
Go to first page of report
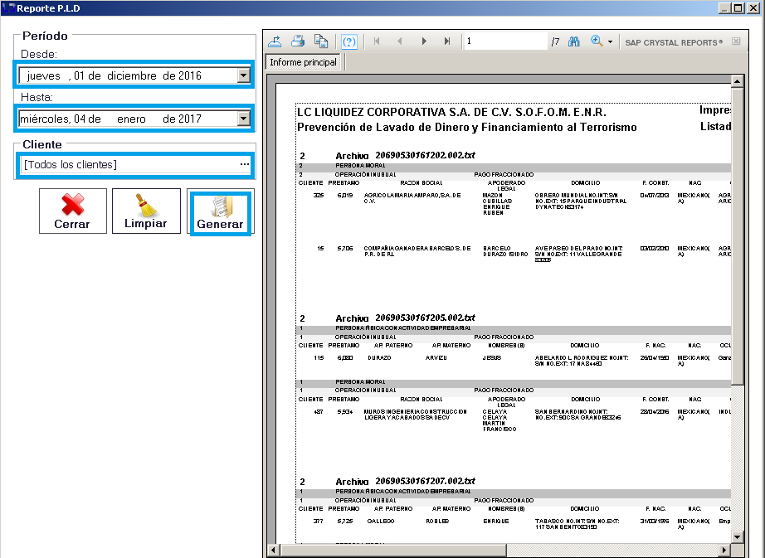376,41
